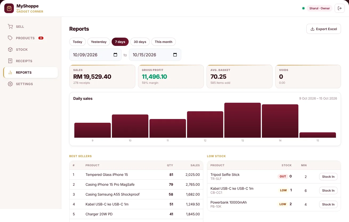Click the Products red badge showing 3
The width and height of the screenshot is (349, 222).
41,38
